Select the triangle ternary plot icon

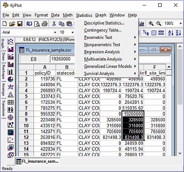(x=11, y=94)
